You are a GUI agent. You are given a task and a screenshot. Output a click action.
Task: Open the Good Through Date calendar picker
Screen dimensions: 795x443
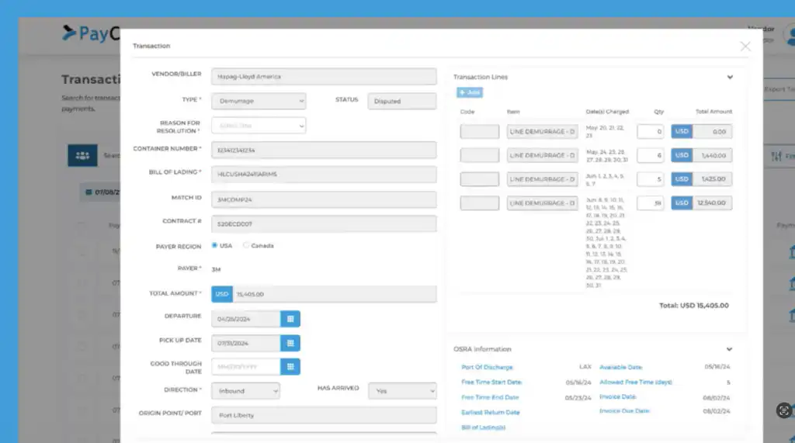click(x=290, y=367)
